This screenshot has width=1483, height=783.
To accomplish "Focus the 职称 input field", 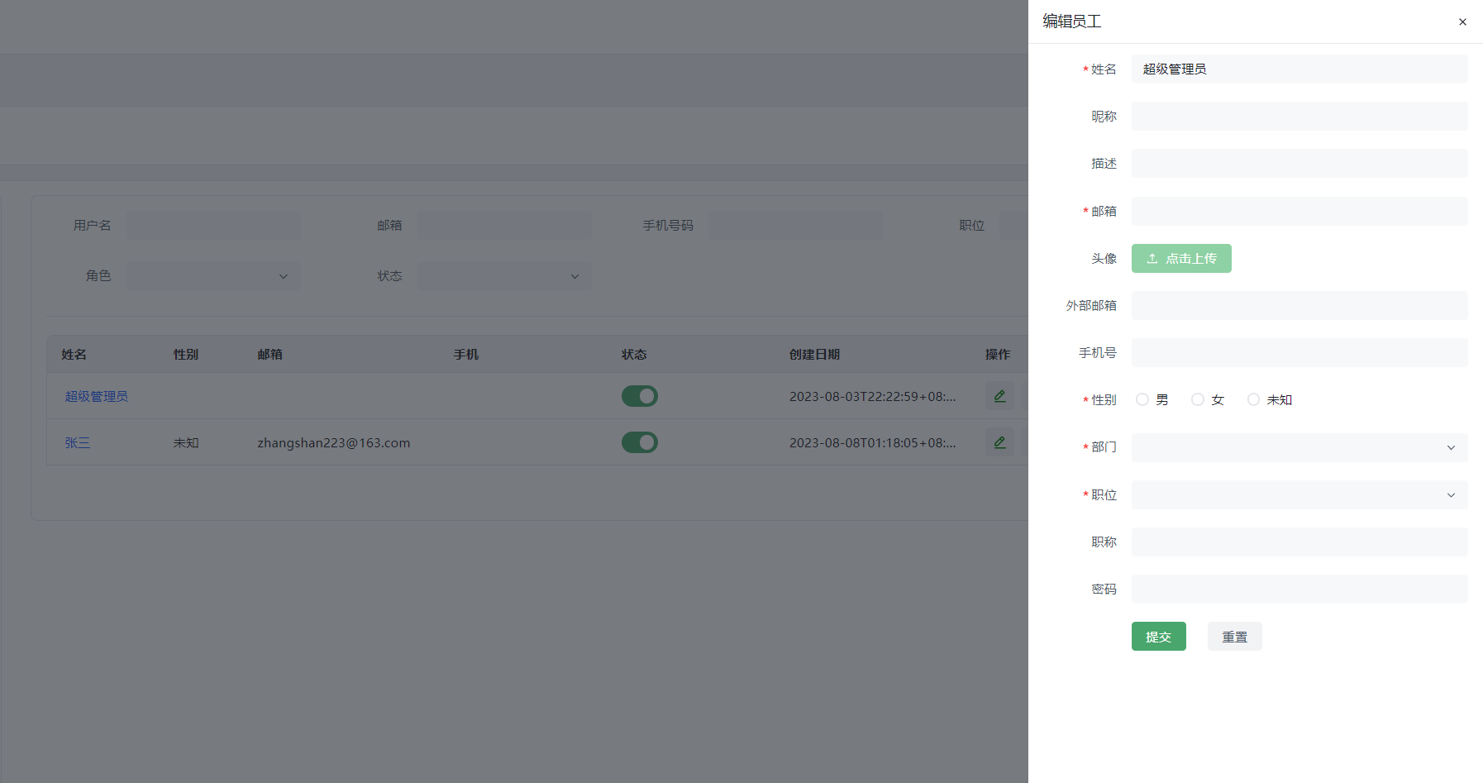I will (1299, 542).
